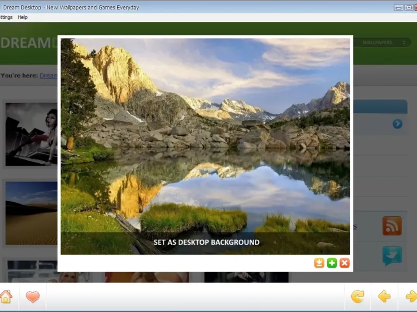Click SET AS DESKTOP BACKGROUND banner
The width and height of the screenshot is (417, 312).
205,243
